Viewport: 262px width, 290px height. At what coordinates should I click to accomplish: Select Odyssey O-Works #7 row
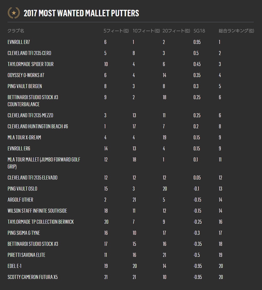click(131, 75)
